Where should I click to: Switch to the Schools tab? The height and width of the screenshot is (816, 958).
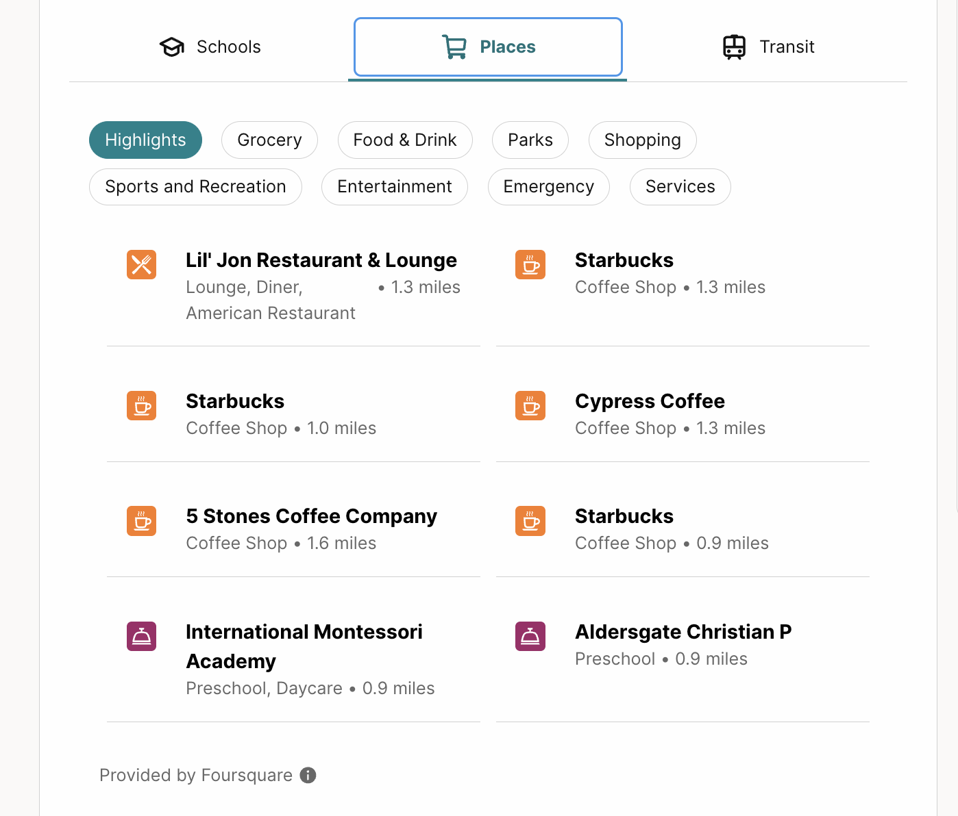click(x=210, y=47)
